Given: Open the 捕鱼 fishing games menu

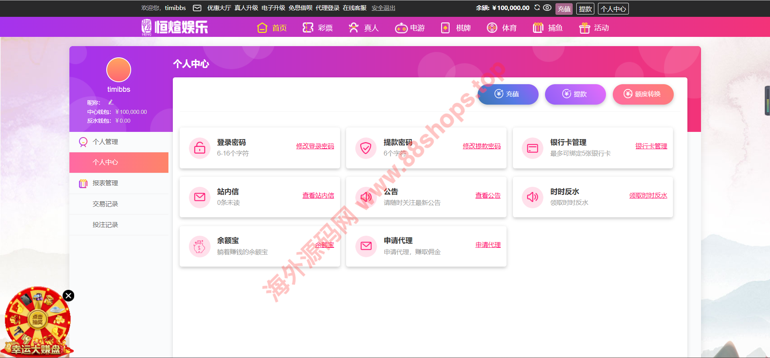Looking at the screenshot, I should 548,28.
